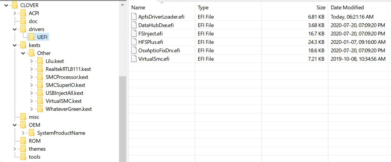The image size is (391, 162).
Task: Select the SystemProductName folder label
Action: coord(61,133)
